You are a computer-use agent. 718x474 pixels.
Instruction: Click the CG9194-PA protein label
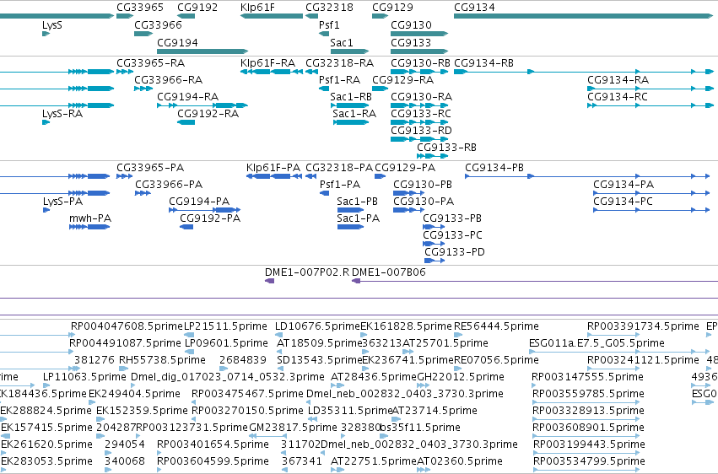tap(199, 202)
